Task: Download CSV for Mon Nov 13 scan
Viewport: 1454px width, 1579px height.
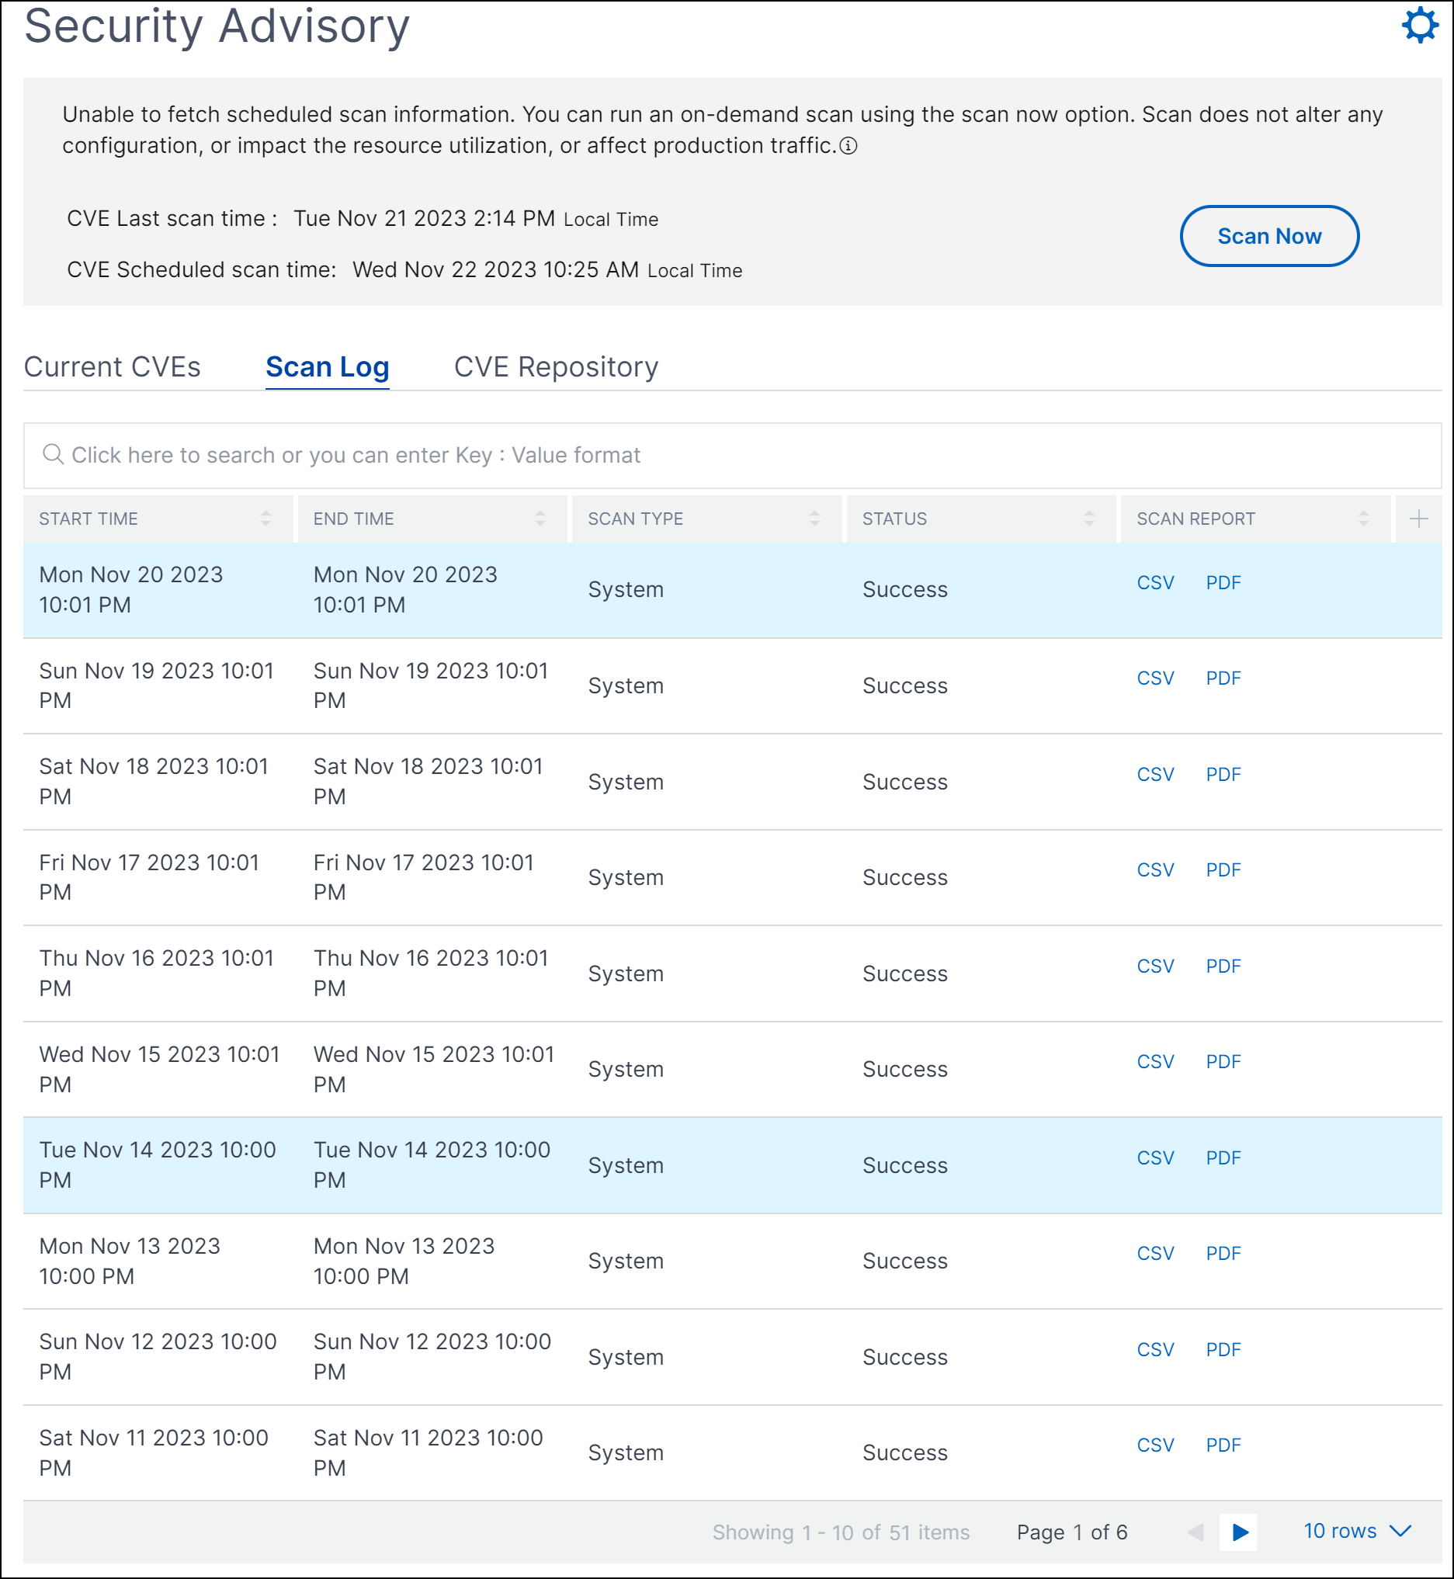Action: 1155,1253
